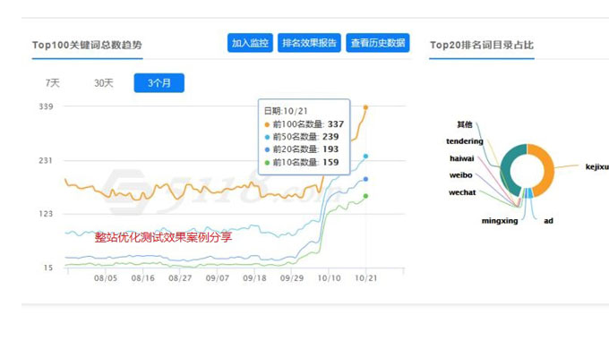Click the red 整站优化测试效果案例分享 caption
Viewport: 609px width, 340px height.
click(163, 237)
